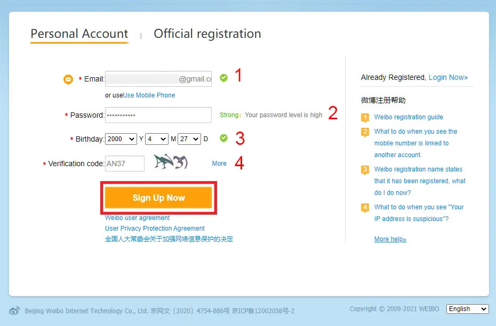Click the orange envelope icon beside Email
496x326 pixels.
68,79
